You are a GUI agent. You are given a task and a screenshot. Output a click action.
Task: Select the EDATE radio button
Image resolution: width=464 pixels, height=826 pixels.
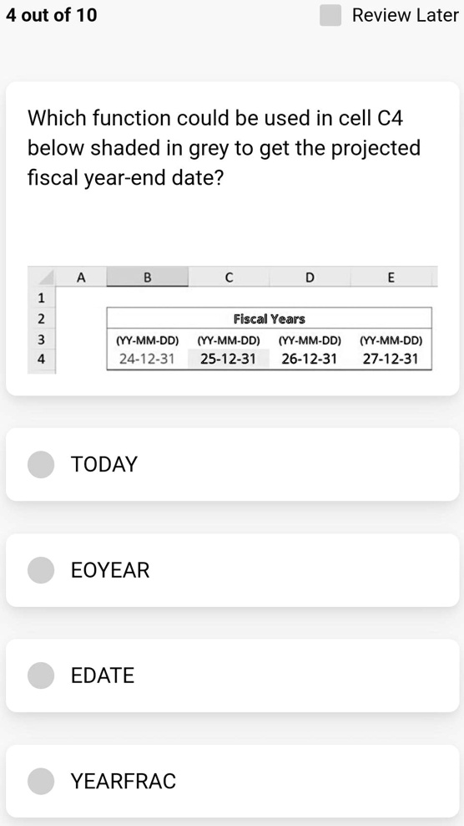tap(41, 676)
